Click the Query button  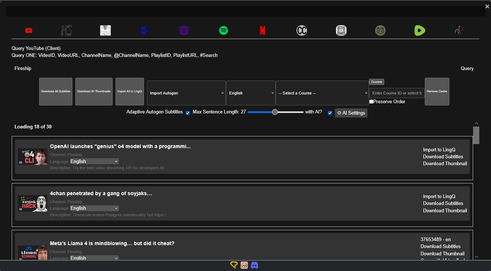[x=467, y=68]
